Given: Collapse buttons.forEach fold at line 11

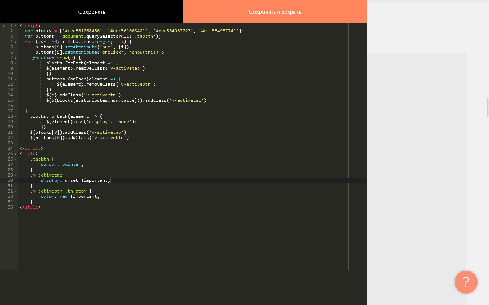Looking at the screenshot, I should pos(16,79).
